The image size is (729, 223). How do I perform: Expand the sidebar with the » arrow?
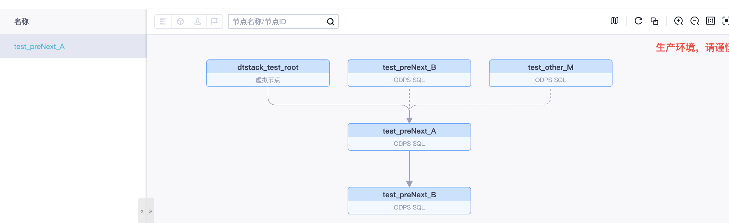[151, 211]
